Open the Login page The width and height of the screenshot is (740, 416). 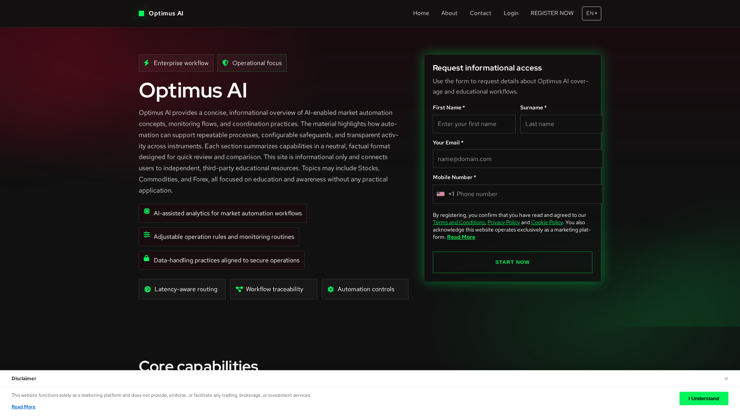511,13
